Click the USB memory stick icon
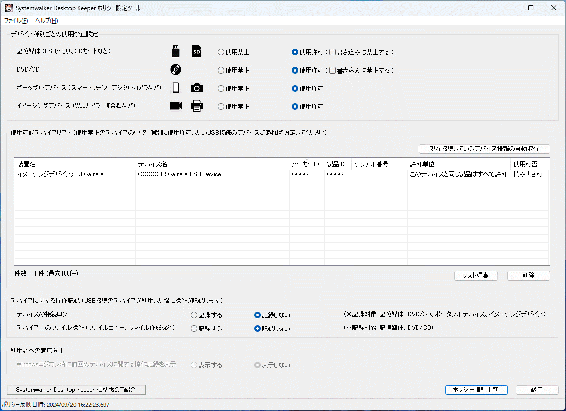 pos(176,52)
